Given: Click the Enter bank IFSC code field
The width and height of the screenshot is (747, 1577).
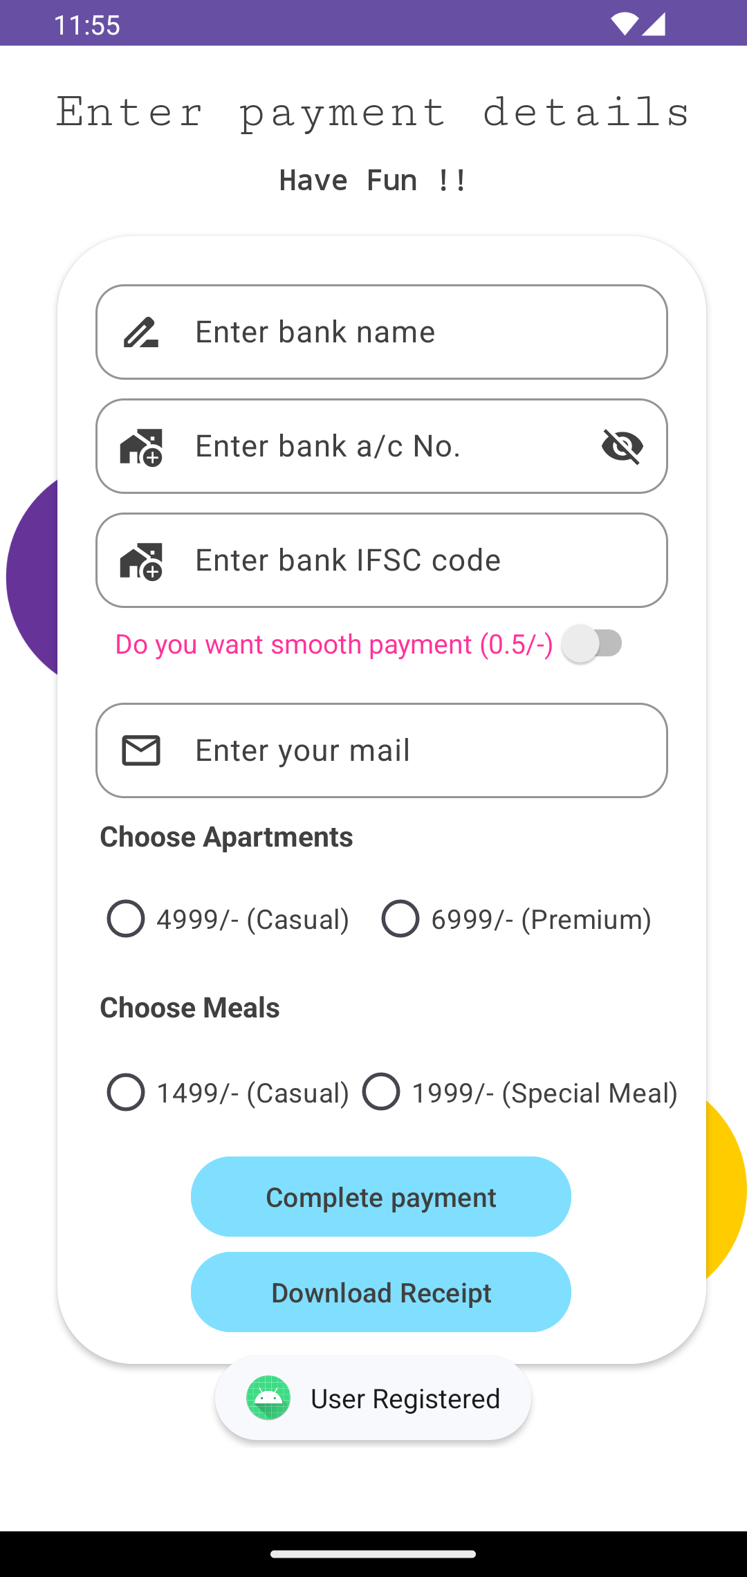Looking at the screenshot, I should tap(380, 560).
